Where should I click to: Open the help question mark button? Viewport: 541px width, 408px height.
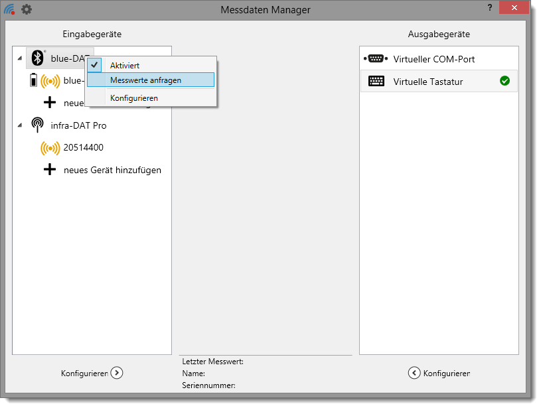[490, 7]
